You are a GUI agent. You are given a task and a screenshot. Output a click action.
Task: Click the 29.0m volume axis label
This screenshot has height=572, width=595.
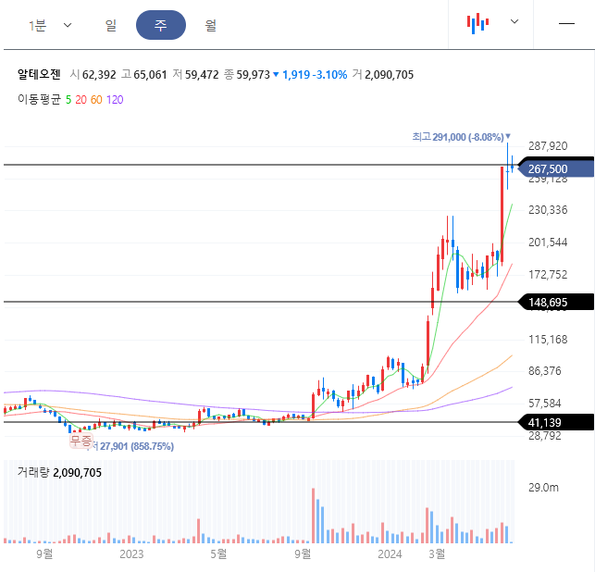(x=543, y=488)
